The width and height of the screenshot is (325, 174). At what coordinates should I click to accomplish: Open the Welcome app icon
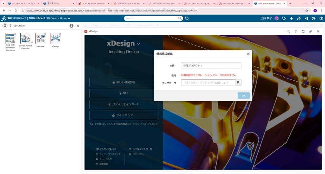coord(40,38)
